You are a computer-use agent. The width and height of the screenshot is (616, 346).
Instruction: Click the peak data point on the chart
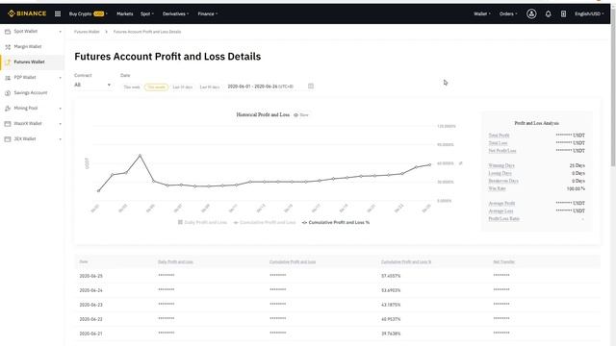tap(140, 156)
